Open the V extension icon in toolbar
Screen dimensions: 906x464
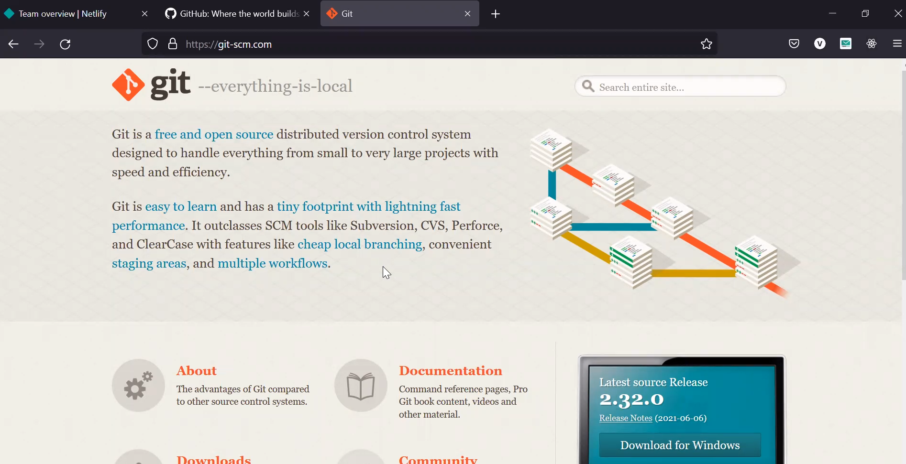pos(820,44)
